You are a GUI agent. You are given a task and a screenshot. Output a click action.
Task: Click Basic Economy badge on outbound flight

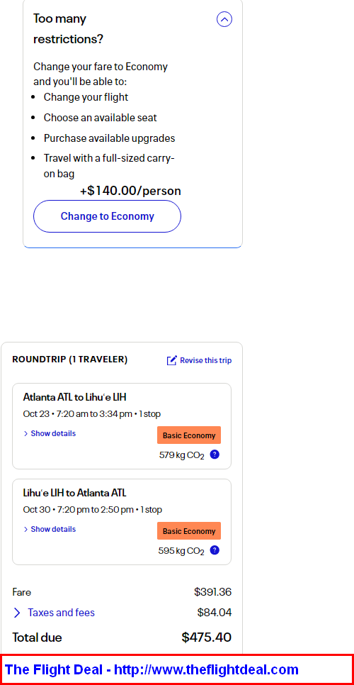(189, 435)
